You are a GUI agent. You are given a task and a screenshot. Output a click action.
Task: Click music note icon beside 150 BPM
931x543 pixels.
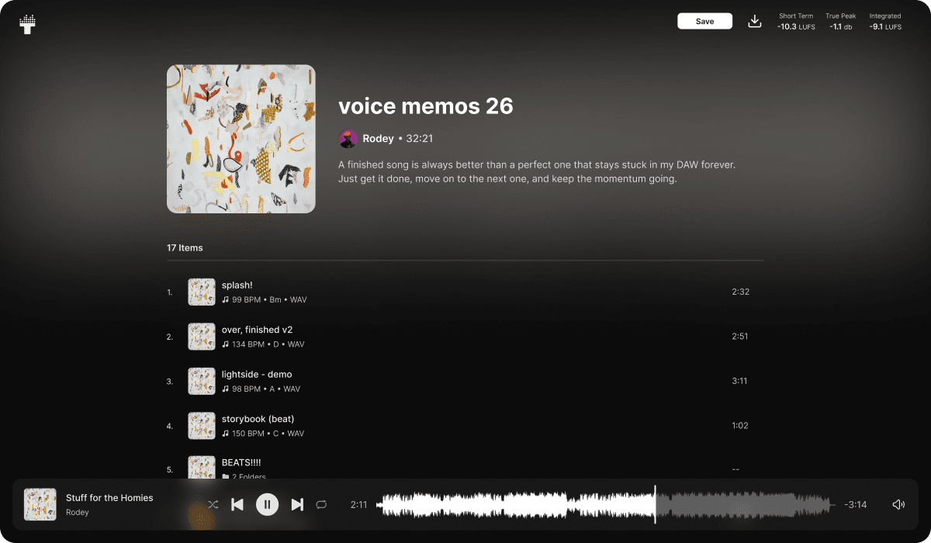tap(225, 434)
